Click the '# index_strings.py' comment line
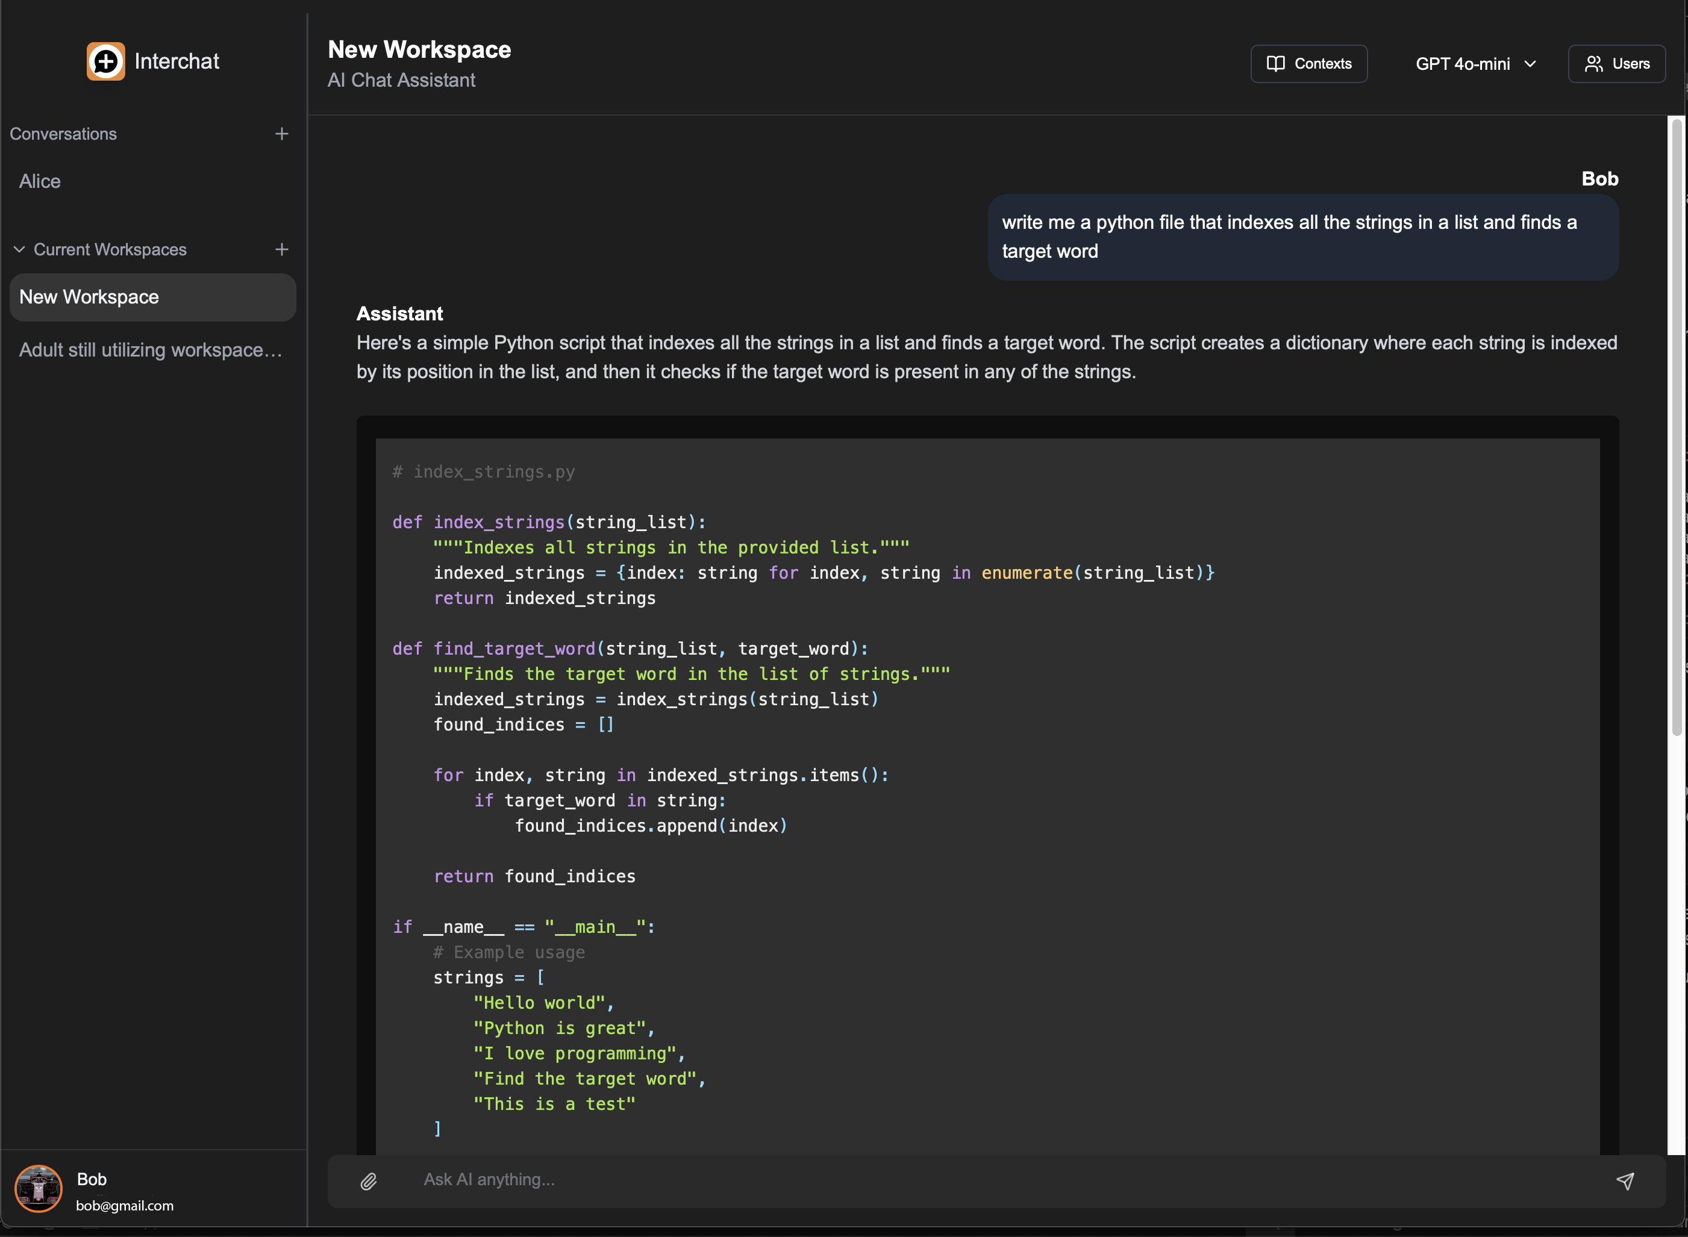 click(484, 472)
